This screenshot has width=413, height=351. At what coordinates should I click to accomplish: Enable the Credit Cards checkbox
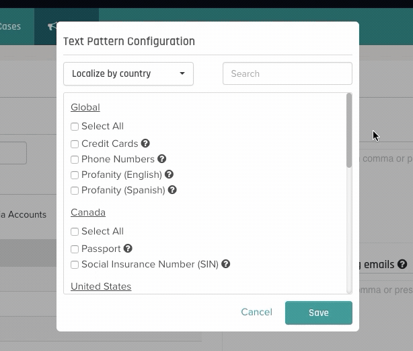[x=75, y=144]
